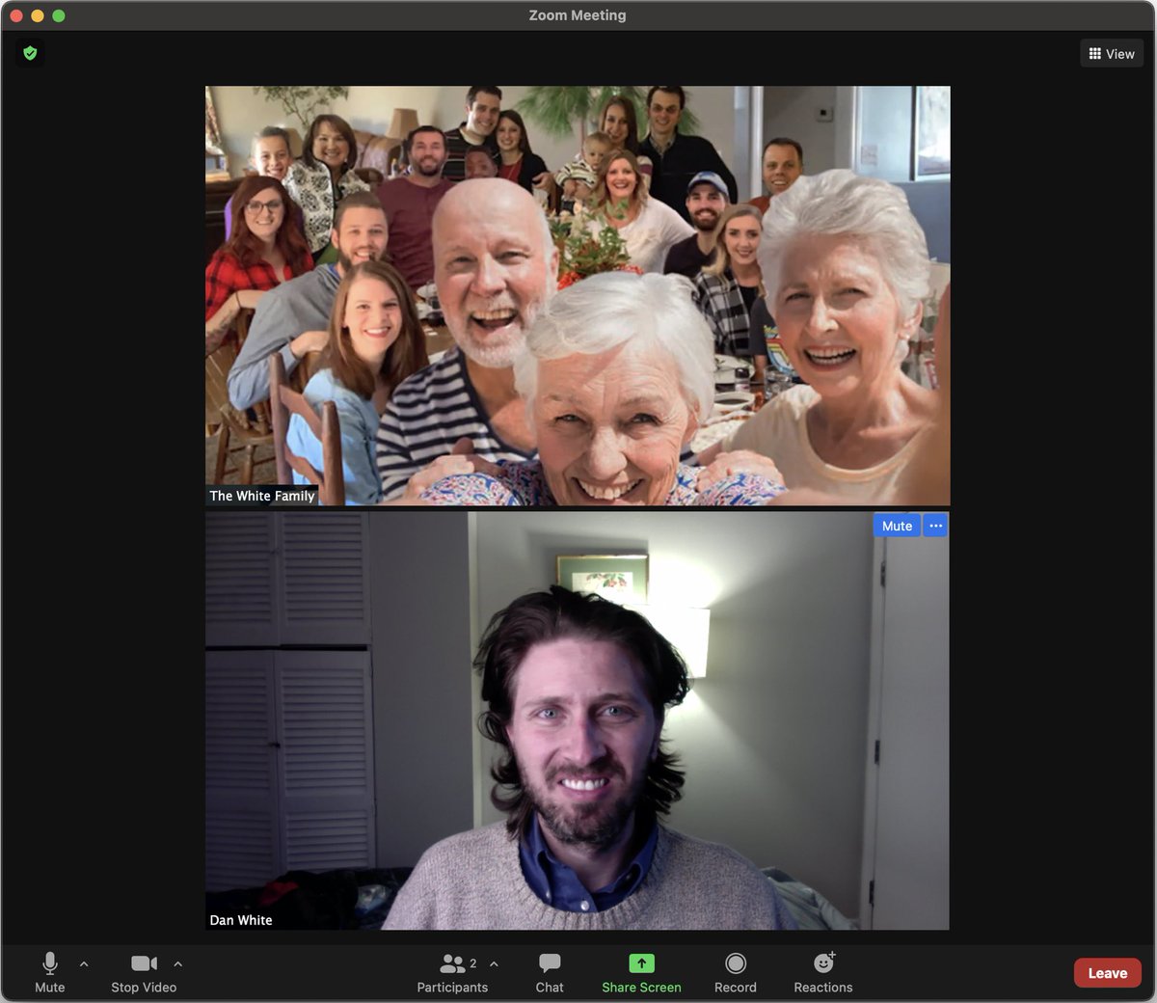Open the Reactions smiley menu

tap(823, 972)
